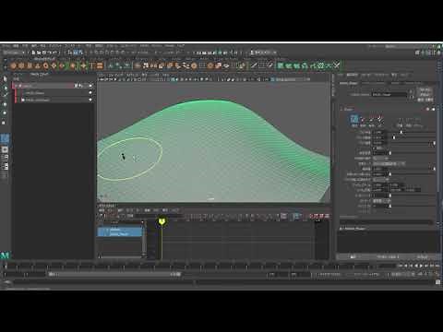This screenshot has width=443, height=332.
Task: Play the animation forwards
Action: coord(421,266)
